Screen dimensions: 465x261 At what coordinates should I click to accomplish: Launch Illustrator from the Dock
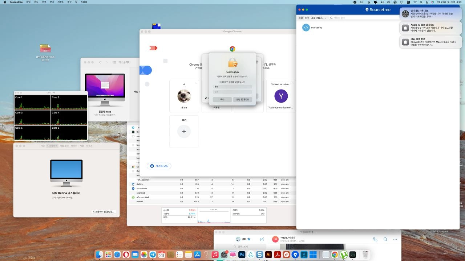tap(268, 255)
